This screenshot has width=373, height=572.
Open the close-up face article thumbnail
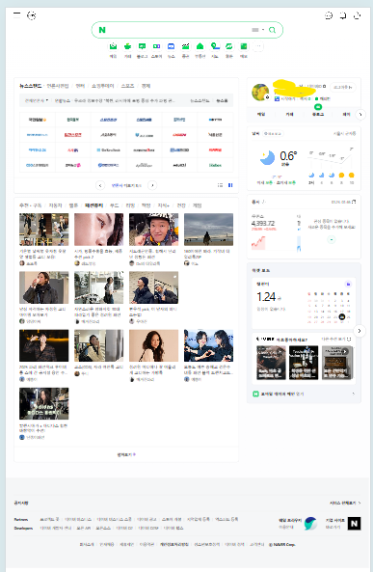click(99, 230)
